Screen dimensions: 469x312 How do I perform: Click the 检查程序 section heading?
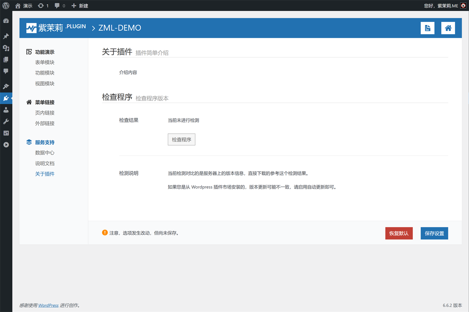pos(117,97)
